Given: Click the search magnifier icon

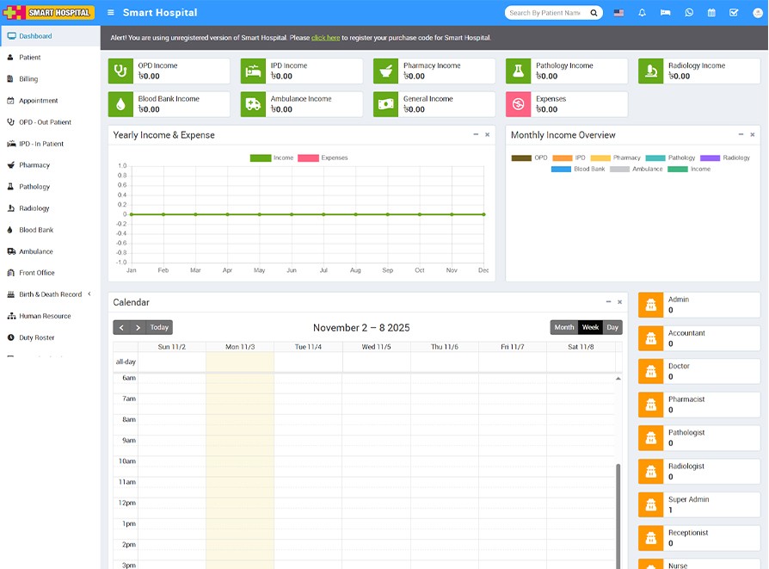Looking at the screenshot, I should 594,13.
